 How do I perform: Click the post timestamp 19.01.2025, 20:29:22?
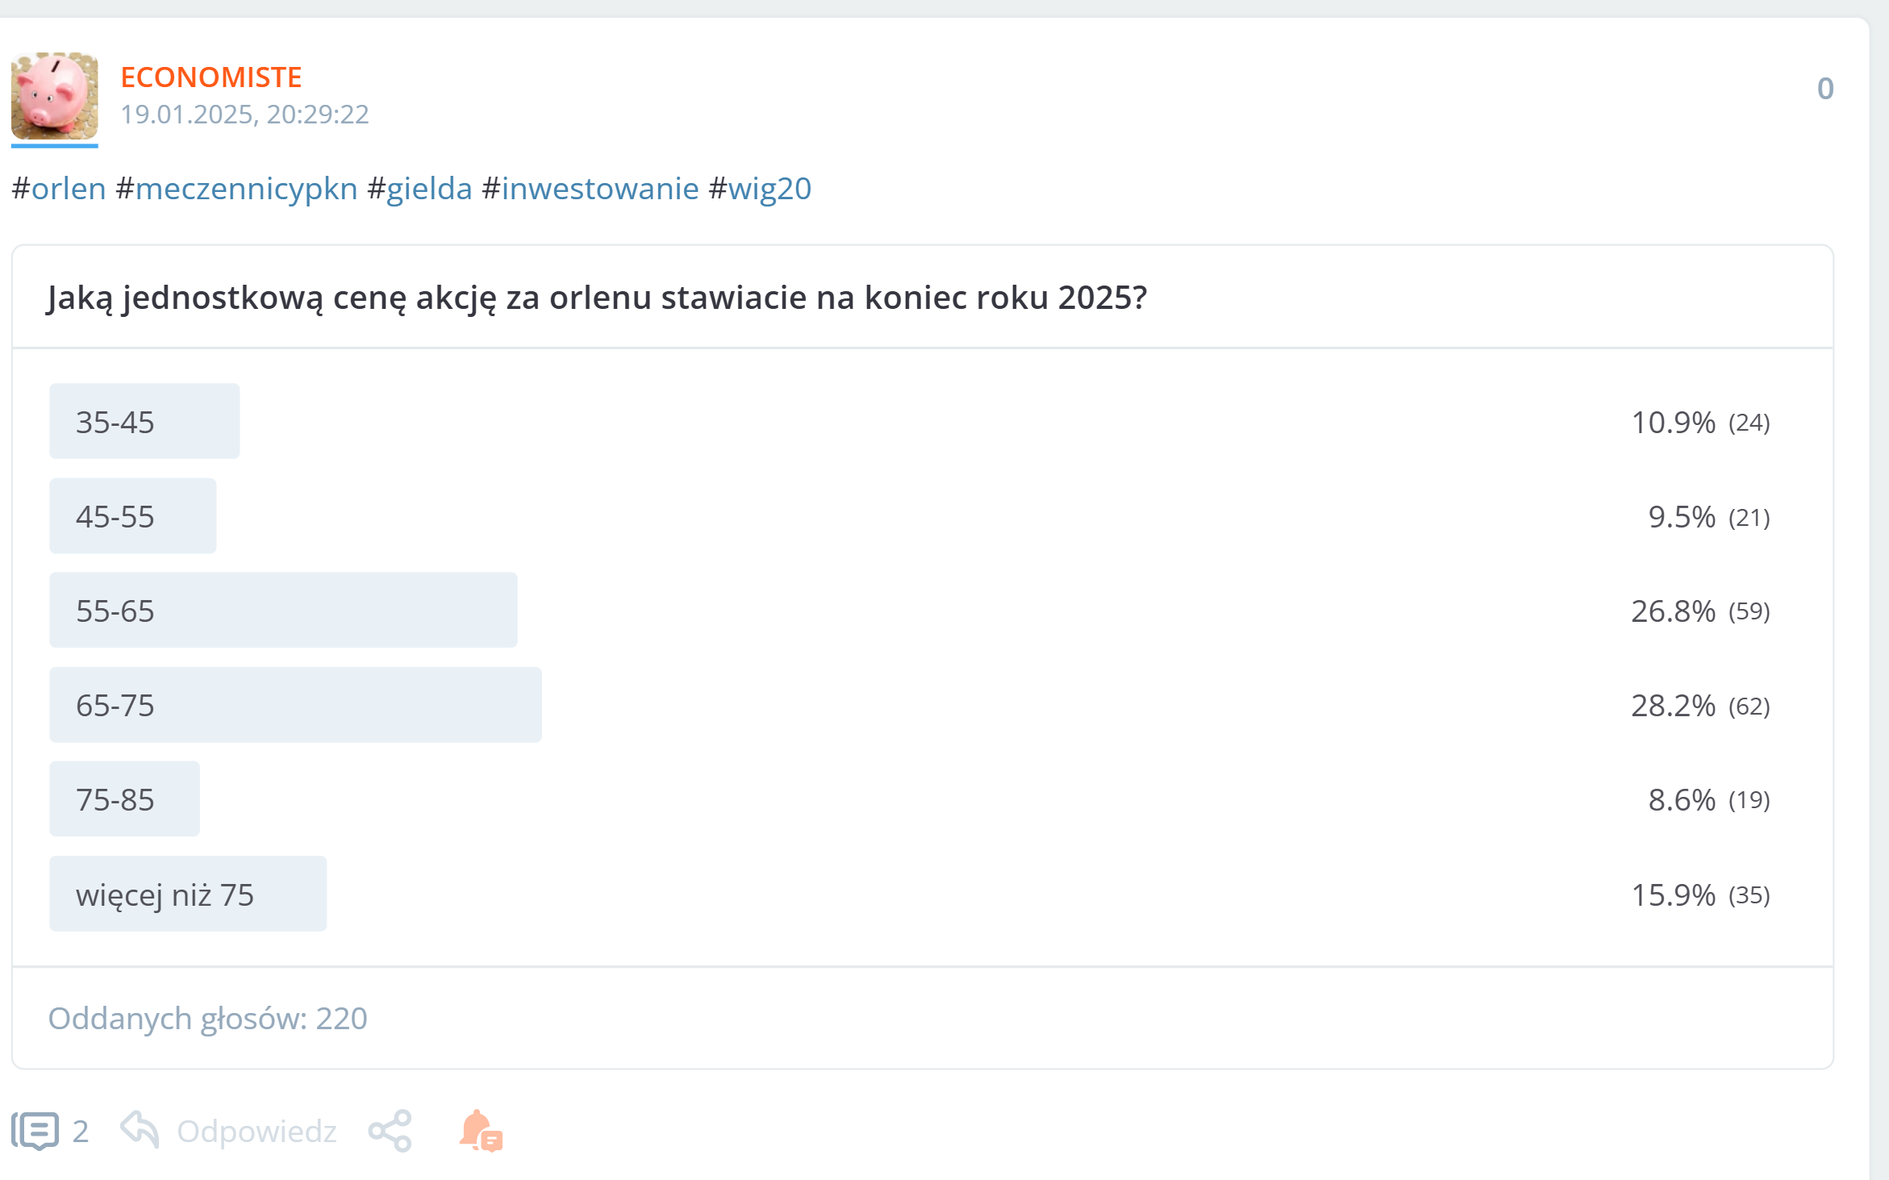click(245, 115)
